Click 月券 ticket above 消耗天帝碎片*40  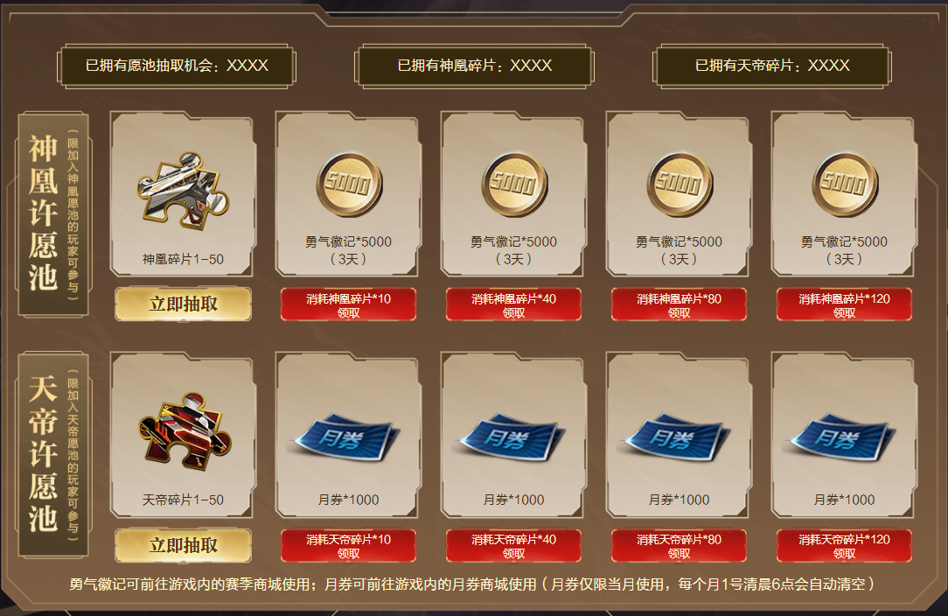[512, 437]
